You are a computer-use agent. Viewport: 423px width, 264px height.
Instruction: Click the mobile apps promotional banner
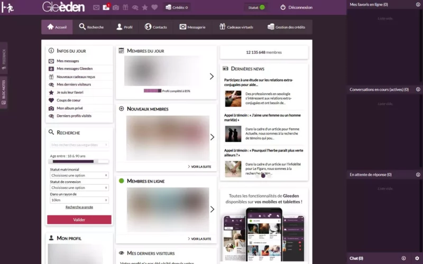tap(264, 226)
